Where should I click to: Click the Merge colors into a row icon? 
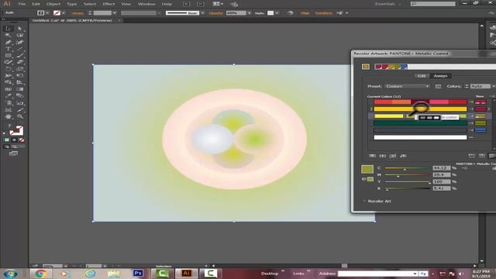372,156
